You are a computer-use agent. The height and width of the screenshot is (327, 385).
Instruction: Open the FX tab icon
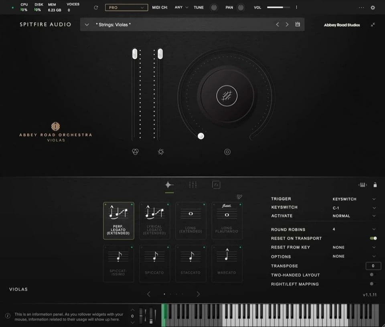point(216,185)
